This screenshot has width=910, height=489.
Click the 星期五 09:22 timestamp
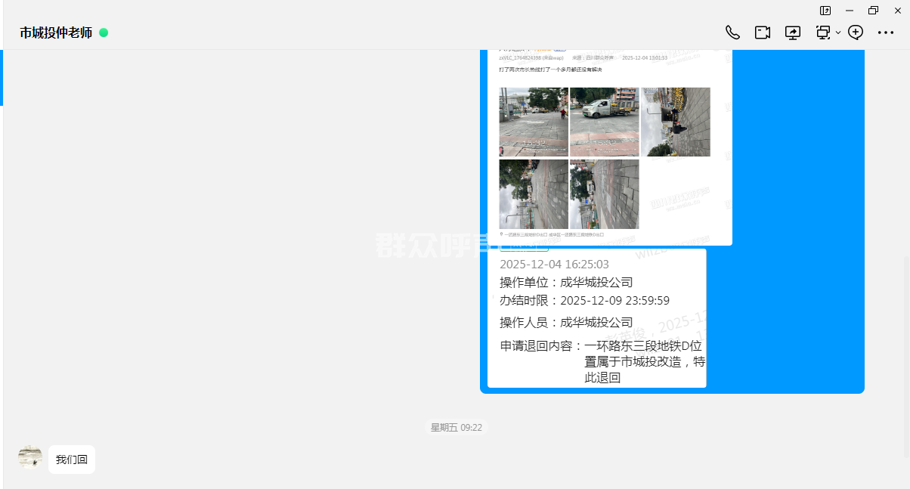[456, 428]
